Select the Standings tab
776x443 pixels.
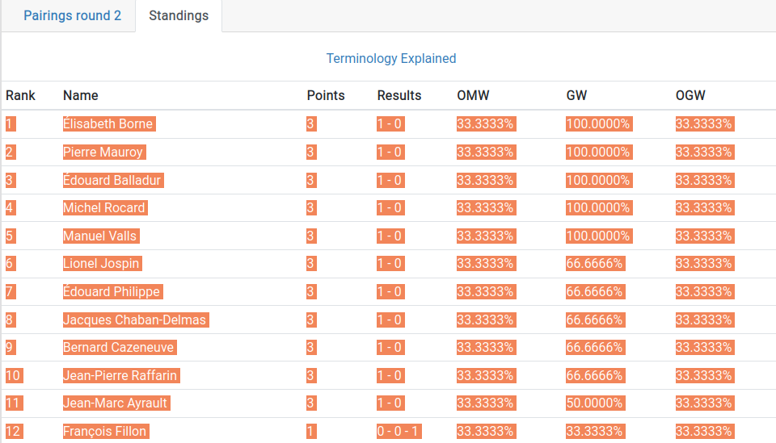[179, 16]
